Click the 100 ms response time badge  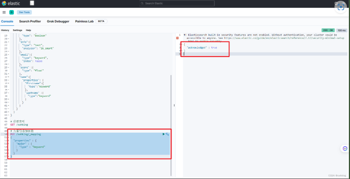[x=341, y=30]
